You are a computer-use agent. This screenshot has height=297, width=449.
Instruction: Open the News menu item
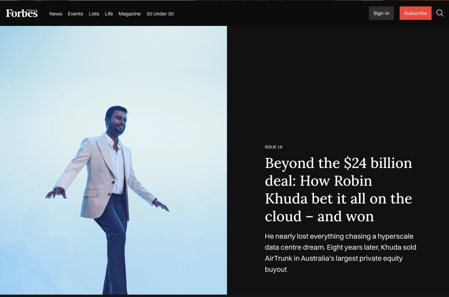pos(56,14)
